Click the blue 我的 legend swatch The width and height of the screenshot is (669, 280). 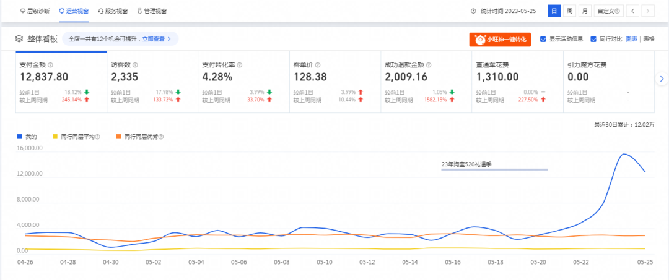[21, 137]
